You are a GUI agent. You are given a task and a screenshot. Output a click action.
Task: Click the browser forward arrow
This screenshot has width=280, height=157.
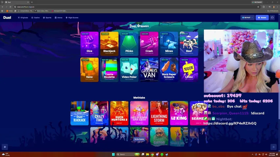coord(7,7)
